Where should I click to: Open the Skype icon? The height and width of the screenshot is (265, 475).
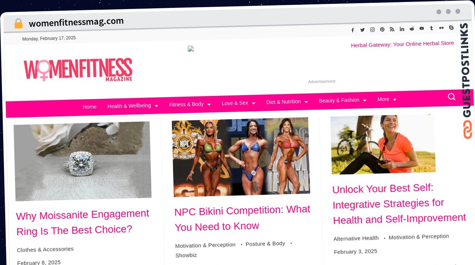click(x=451, y=28)
